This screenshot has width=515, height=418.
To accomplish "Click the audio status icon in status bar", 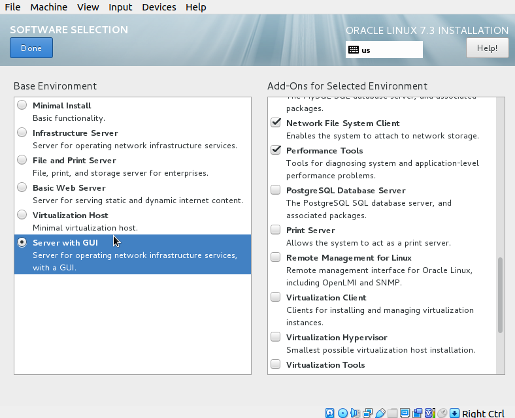I will [355, 413].
